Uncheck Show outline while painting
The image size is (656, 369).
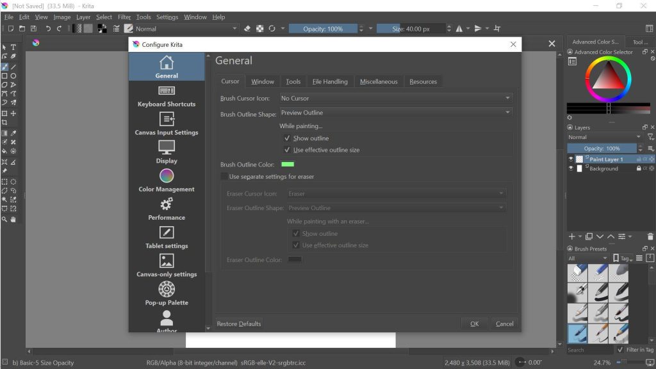[x=287, y=138]
